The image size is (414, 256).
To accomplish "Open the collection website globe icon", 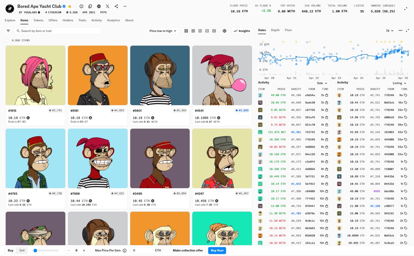I will [x=99, y=6].
